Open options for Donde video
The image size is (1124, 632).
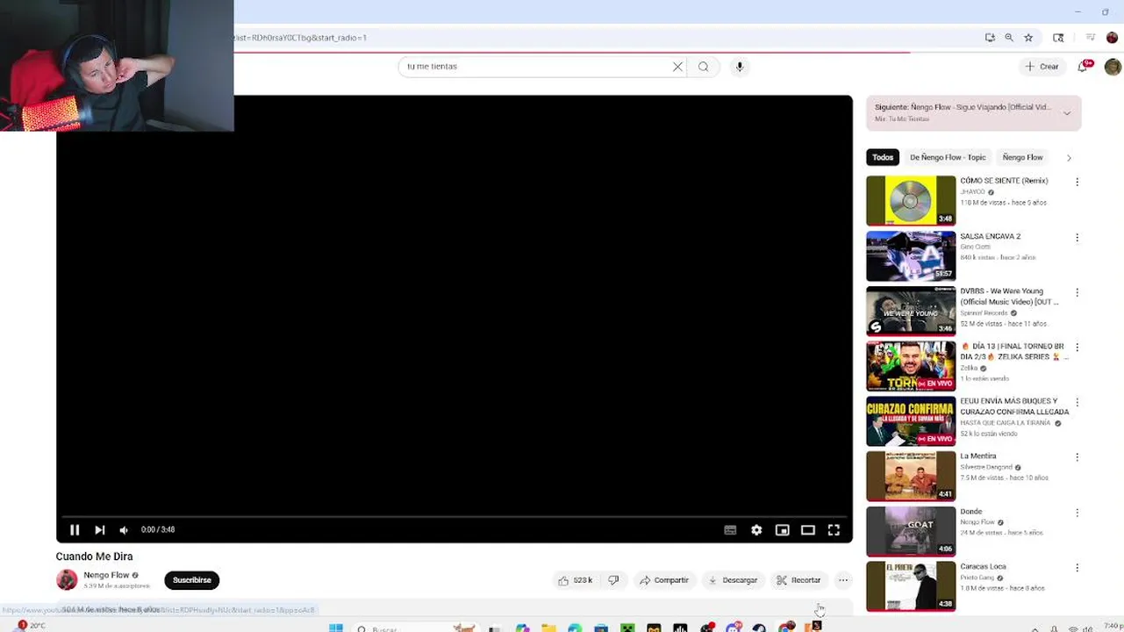pos(1077,513)
